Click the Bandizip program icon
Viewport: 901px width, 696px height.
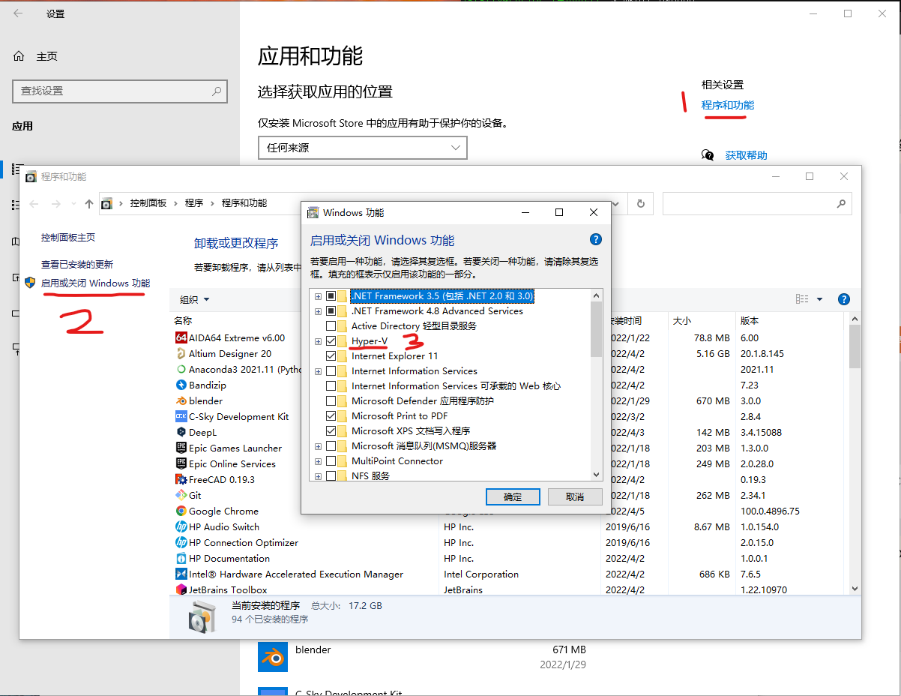point(181,385)
